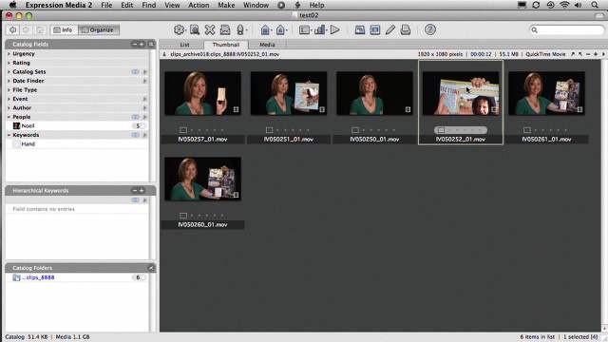Click the back navigation arrow button
The image size is (608, 342).
[x=12, y=29]
